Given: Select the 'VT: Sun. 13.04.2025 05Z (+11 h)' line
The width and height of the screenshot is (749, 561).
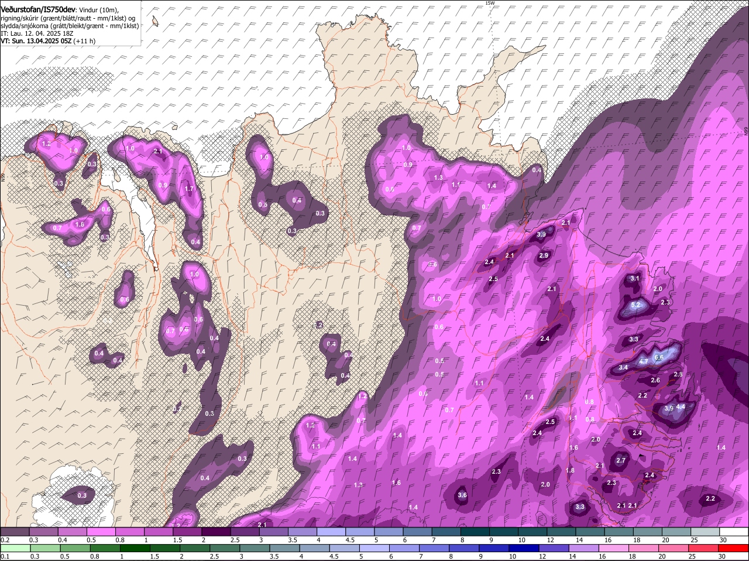Looking at the screenshot, I should tap(48, 41).
